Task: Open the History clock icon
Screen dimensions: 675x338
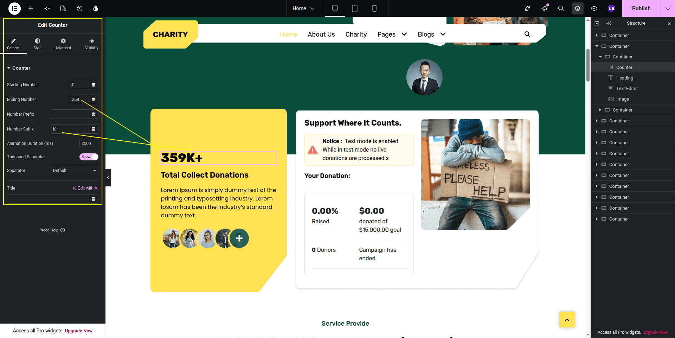Action: click(x=79, y=8)
